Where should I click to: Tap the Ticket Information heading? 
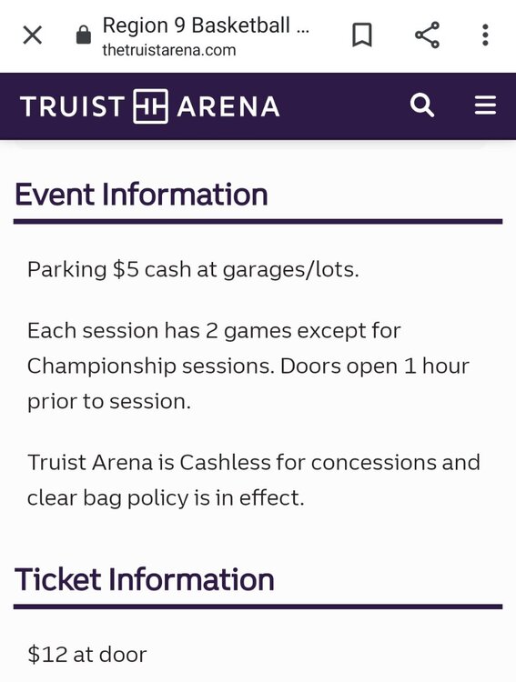[x=145, y=579]
